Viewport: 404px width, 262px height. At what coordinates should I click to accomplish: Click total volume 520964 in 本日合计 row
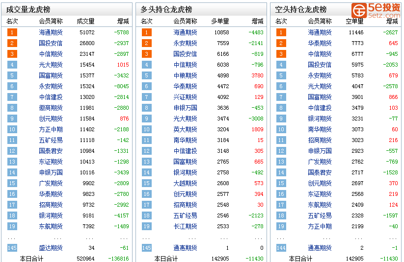pos(85,259)
